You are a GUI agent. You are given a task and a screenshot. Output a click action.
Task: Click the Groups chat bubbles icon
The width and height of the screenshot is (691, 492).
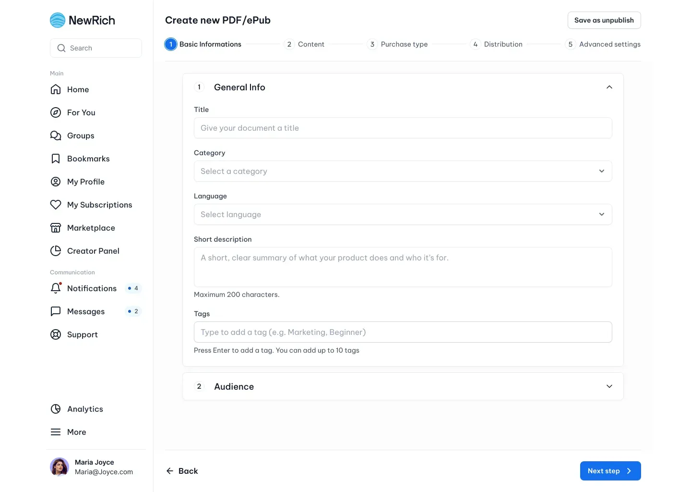pyautogui.click(x=56, y=135)
